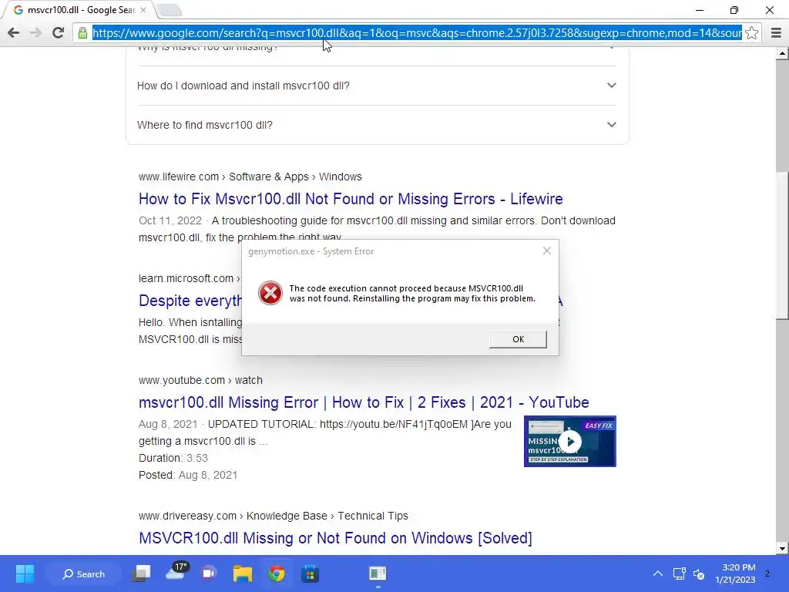
Task: Open a new tab button
Action: click(x=169, y=10)
